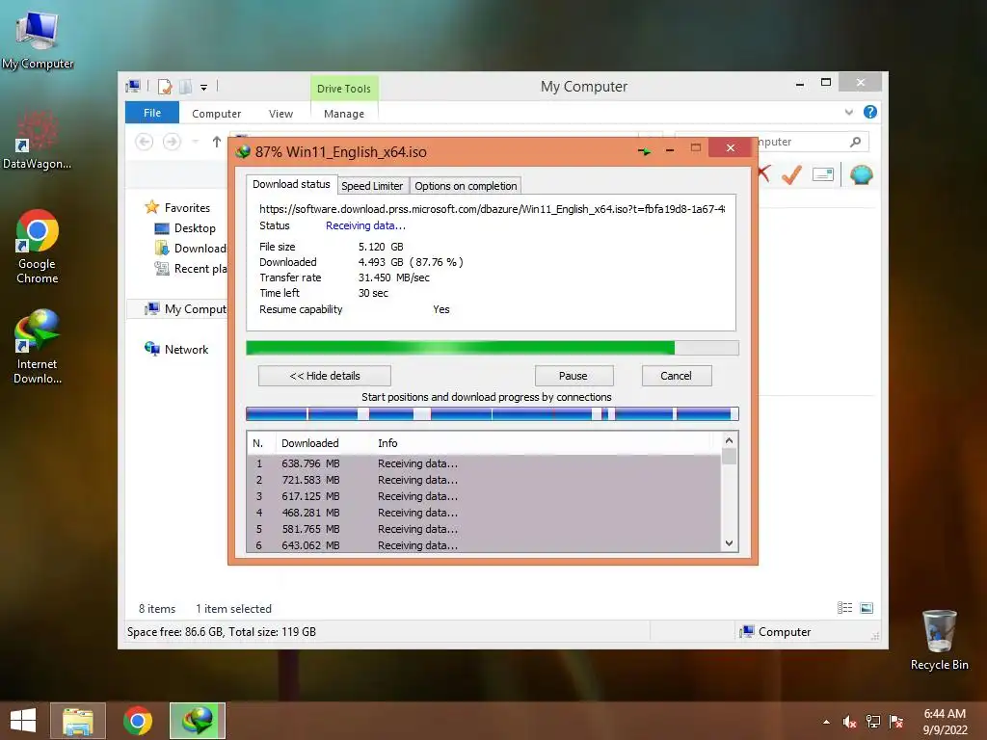Switch to large icons view

tap(867, 608)
